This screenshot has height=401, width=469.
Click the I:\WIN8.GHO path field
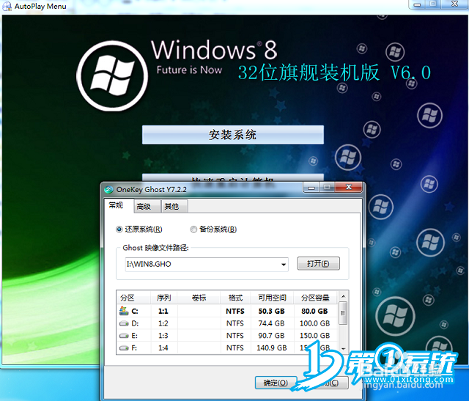(x=207, y=265)
